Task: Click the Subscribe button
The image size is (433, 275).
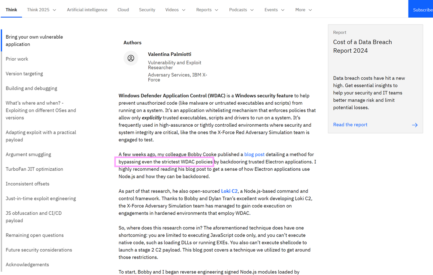Action: tap(421, 9)
